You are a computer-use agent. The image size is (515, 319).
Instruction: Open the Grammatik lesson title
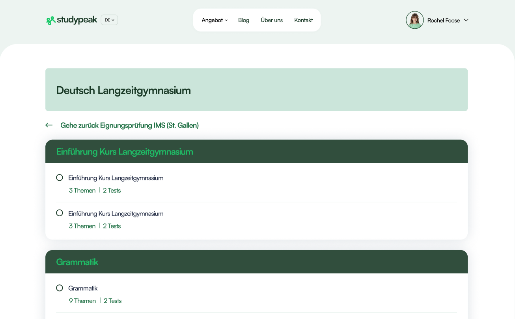[x=83, y=288]
